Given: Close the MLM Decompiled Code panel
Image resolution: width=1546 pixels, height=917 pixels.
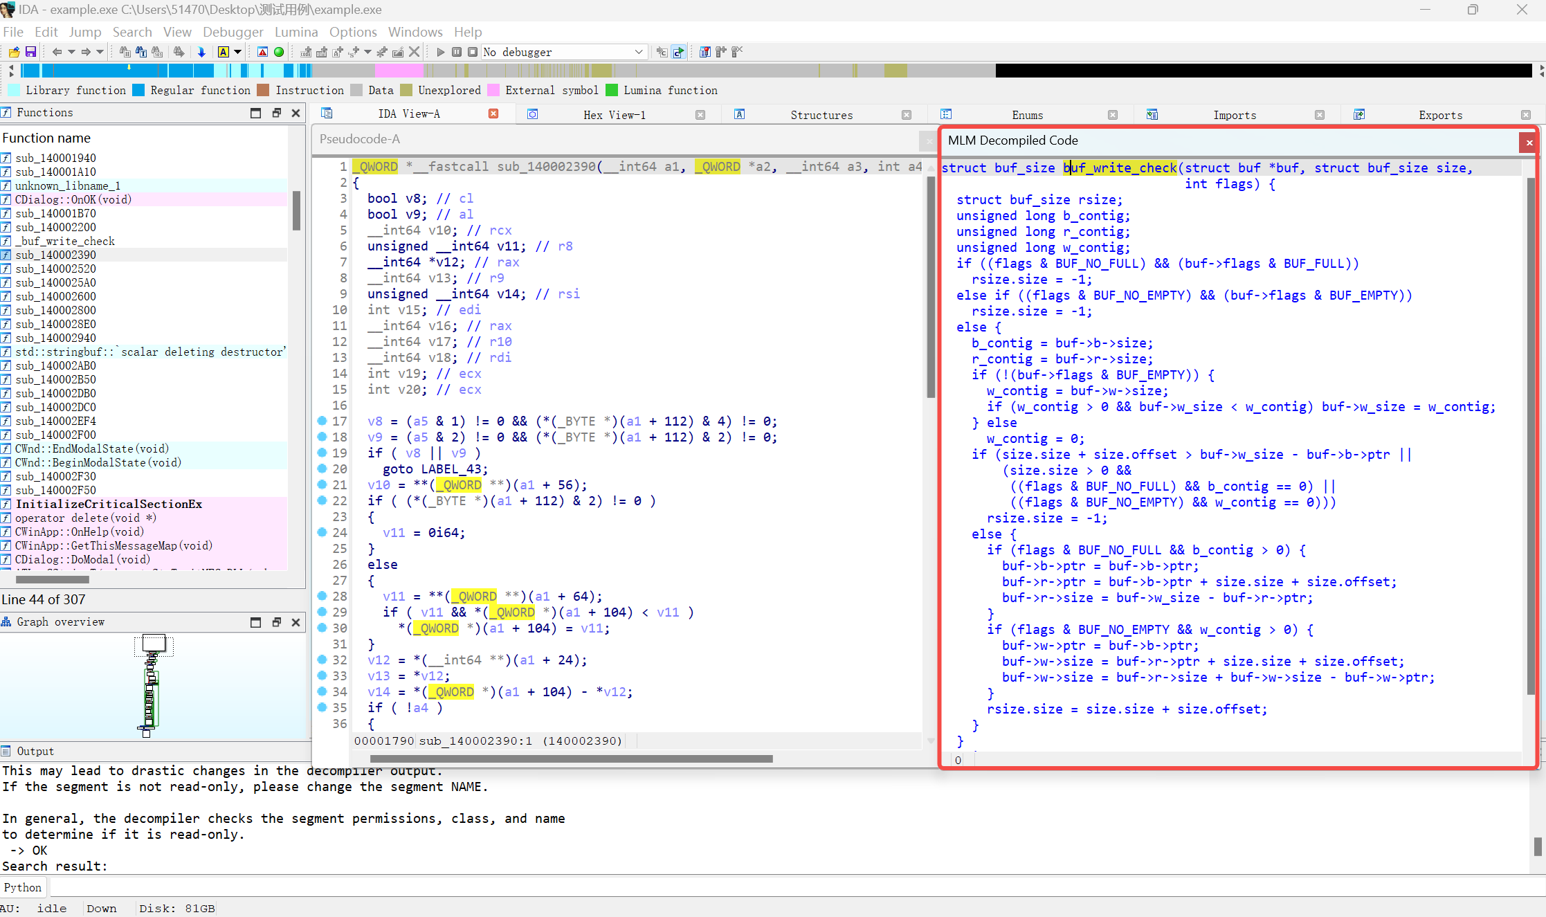Looking at the screenshot, I should pos(1529,143).
